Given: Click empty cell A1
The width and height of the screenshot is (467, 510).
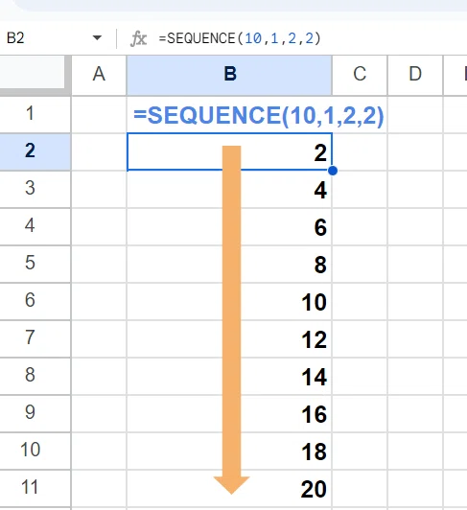Looking at the screenshot, I should (99, 114).
